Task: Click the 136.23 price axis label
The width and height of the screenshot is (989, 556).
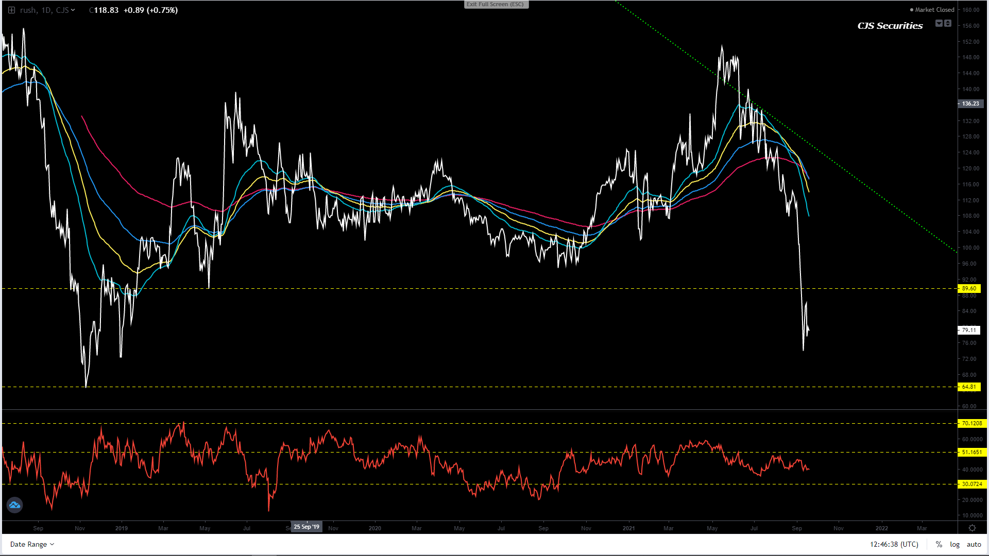Action: pos(970,103)
